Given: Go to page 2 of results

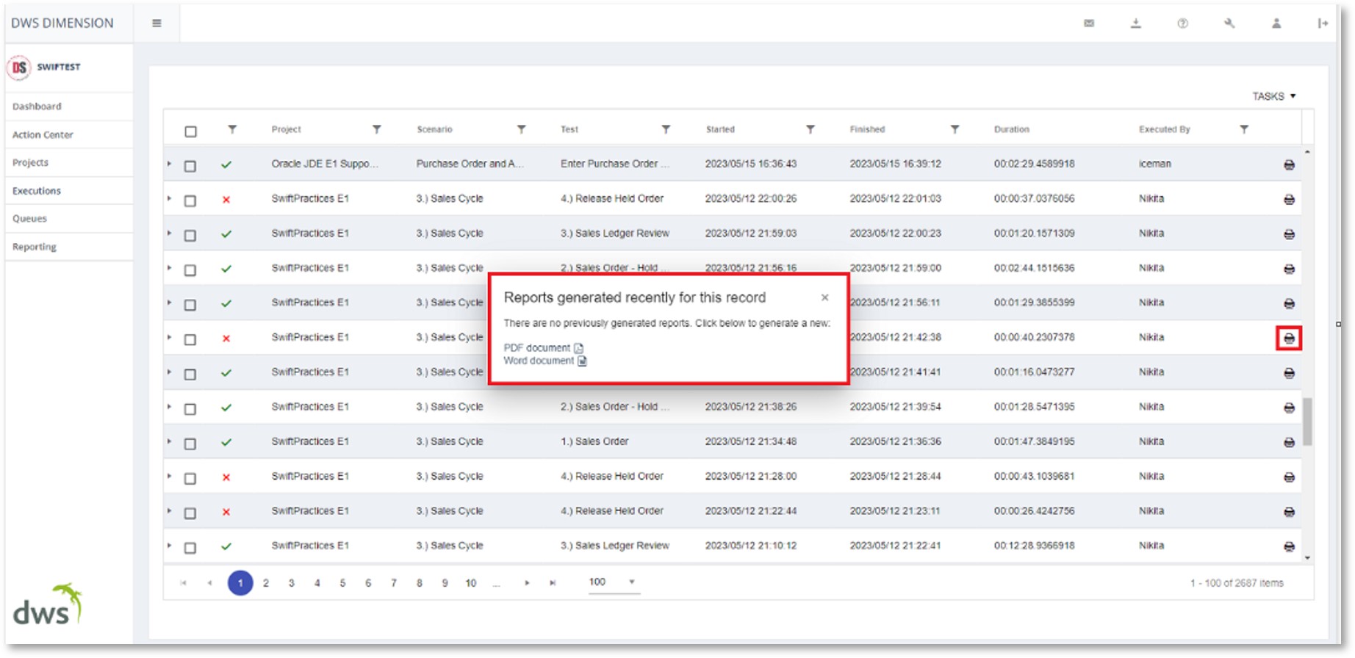Looking at the screenshot, I should click(x=266, y=583).
